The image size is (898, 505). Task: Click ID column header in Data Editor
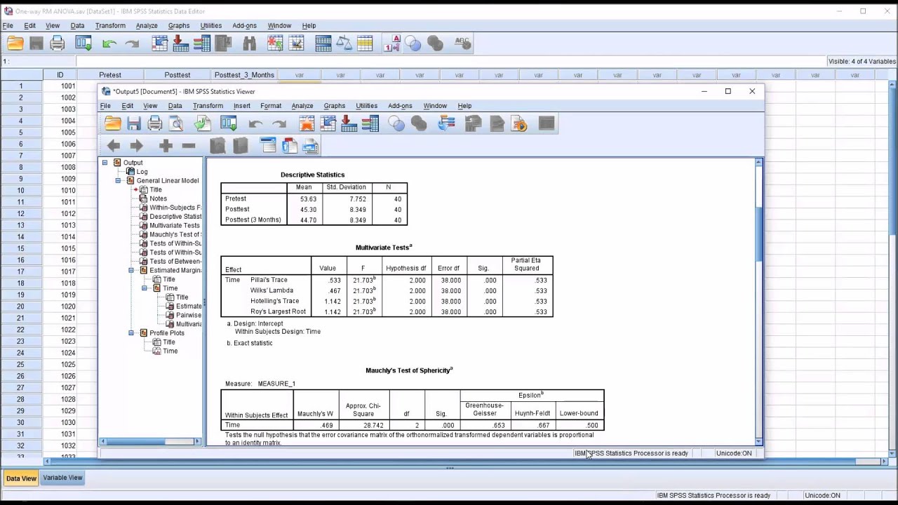tap(60, 75)
